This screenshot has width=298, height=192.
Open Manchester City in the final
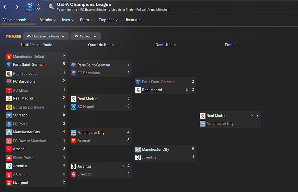220,124
